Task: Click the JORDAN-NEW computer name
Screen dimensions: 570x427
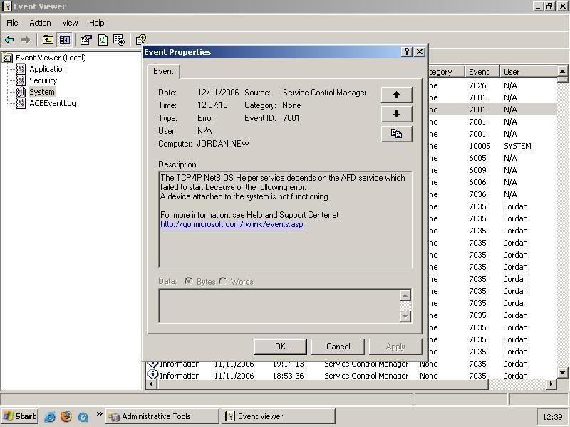Action: pyautogui.click(x=223, y=144)
